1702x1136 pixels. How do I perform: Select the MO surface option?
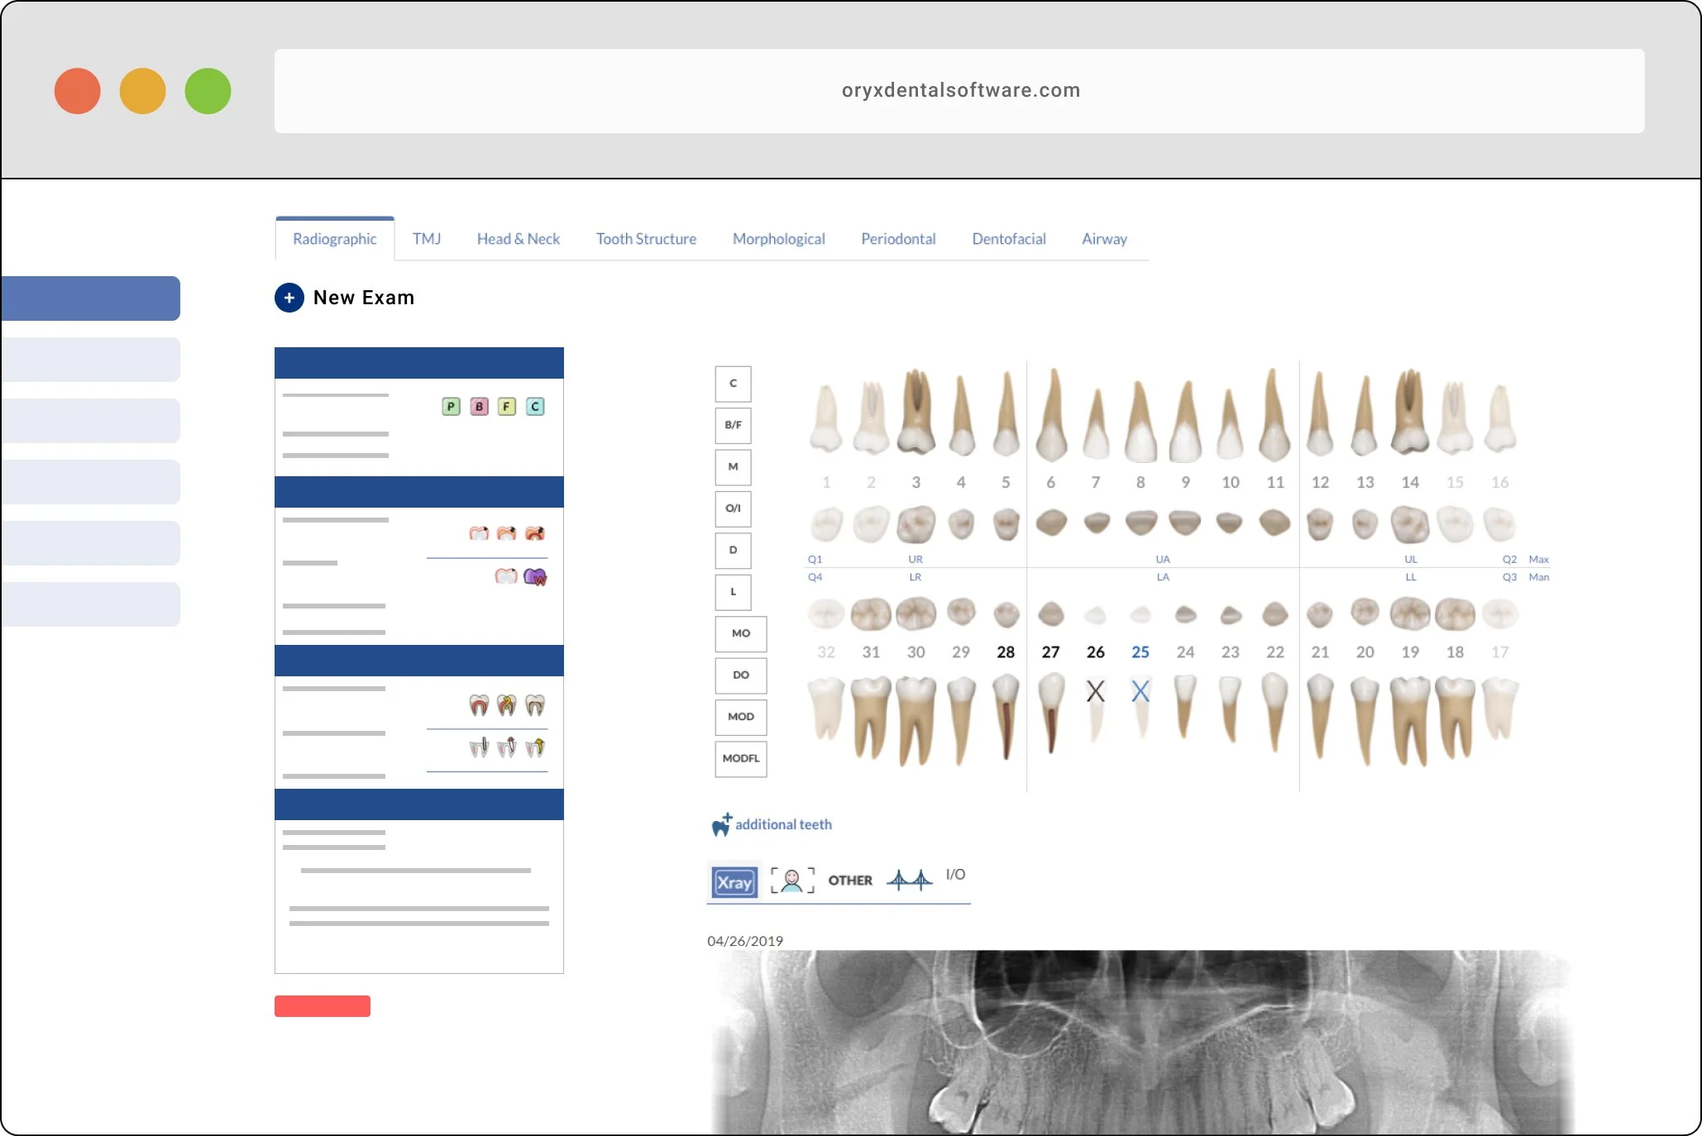pos(740,633)
